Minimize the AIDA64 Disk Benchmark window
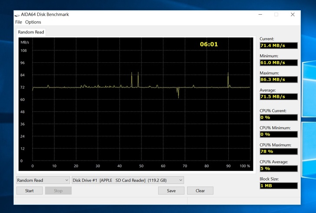The image size is (316, 213). tap(259, 14)
